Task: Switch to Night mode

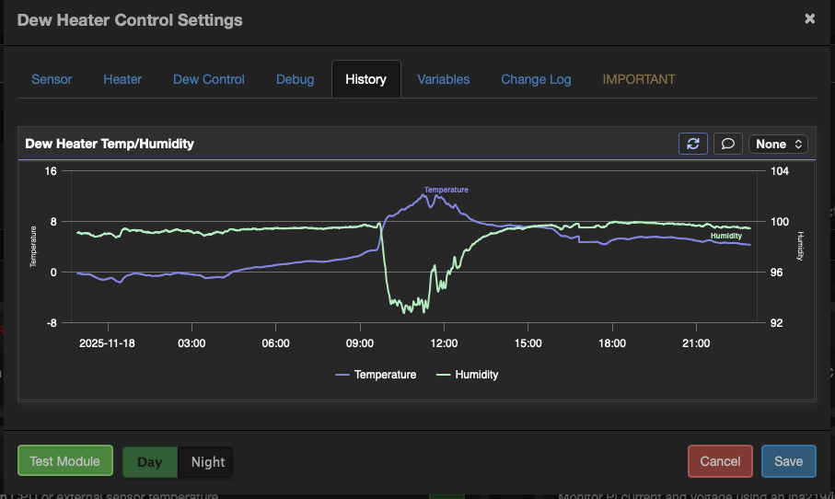Action: (207, 462)
